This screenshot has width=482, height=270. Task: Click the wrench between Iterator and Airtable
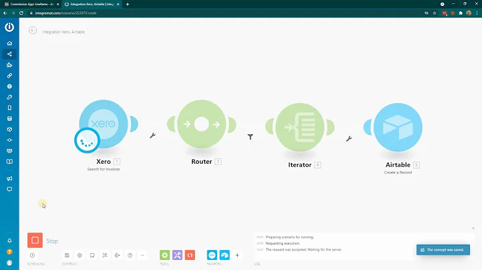click(349, 139)
